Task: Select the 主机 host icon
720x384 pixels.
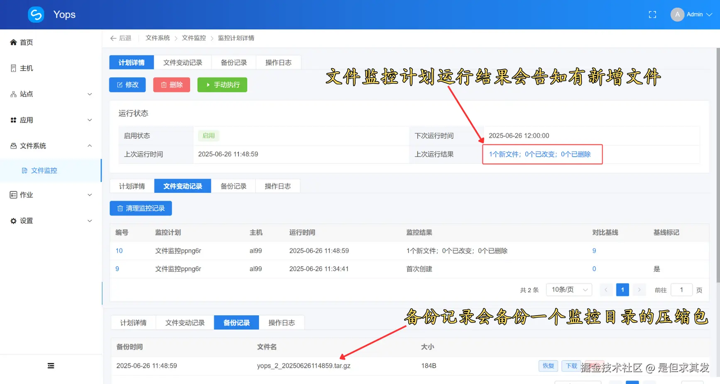Action: (13, 68)
